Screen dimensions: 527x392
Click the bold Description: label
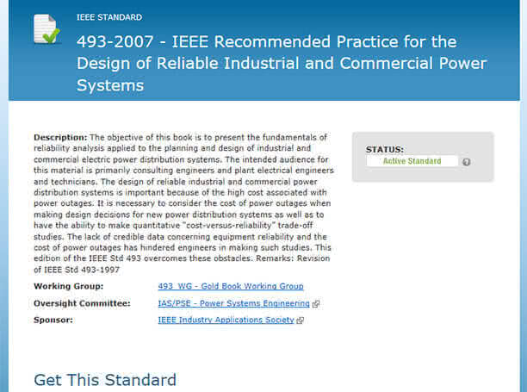(x=60, y=137)
